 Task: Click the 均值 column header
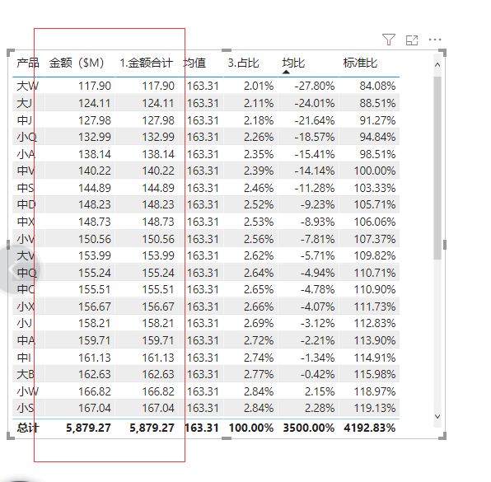pos(194,63)
